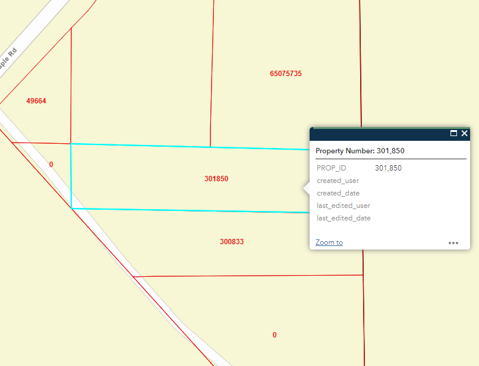This screenshot has height=366, width=479.
Task: Close the Property Number popup
Action: (465, 134)
